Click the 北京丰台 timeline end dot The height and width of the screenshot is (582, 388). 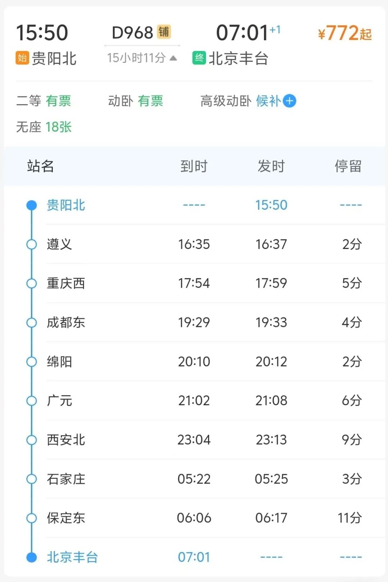click(32, 557)
